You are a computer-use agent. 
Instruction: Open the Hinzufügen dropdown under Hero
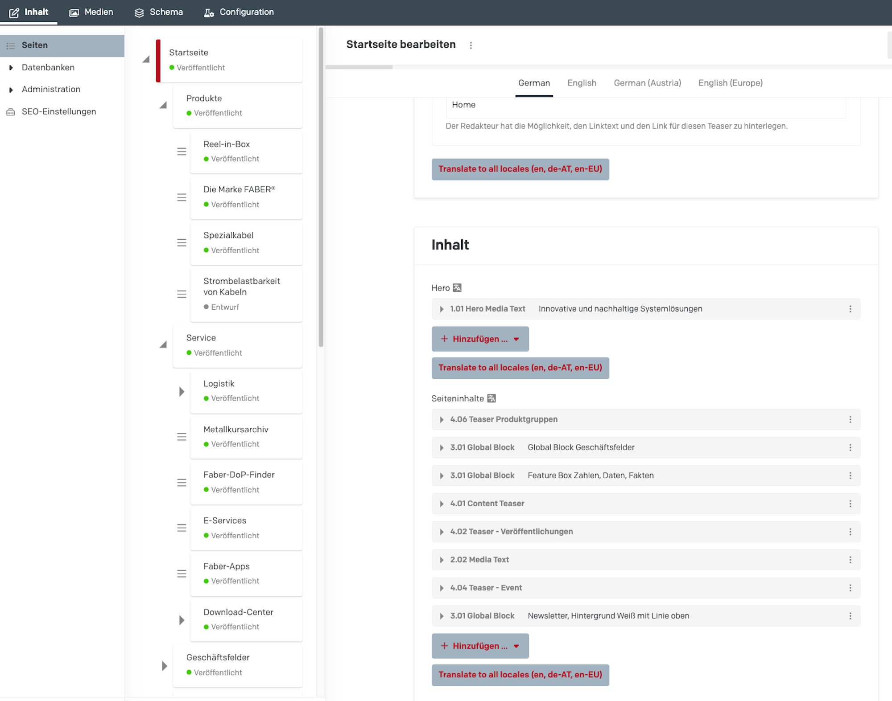(480, 339)
